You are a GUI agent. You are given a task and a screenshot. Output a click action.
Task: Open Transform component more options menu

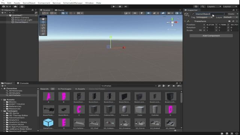(237, 21)
